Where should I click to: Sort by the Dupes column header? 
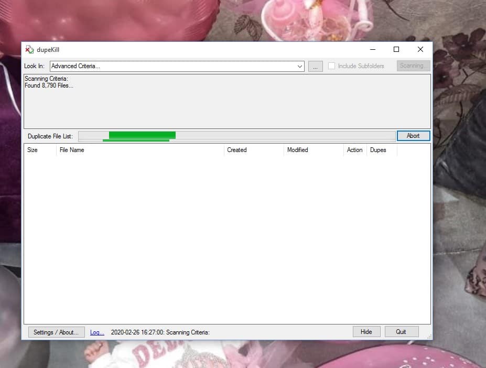click(378, 150)
